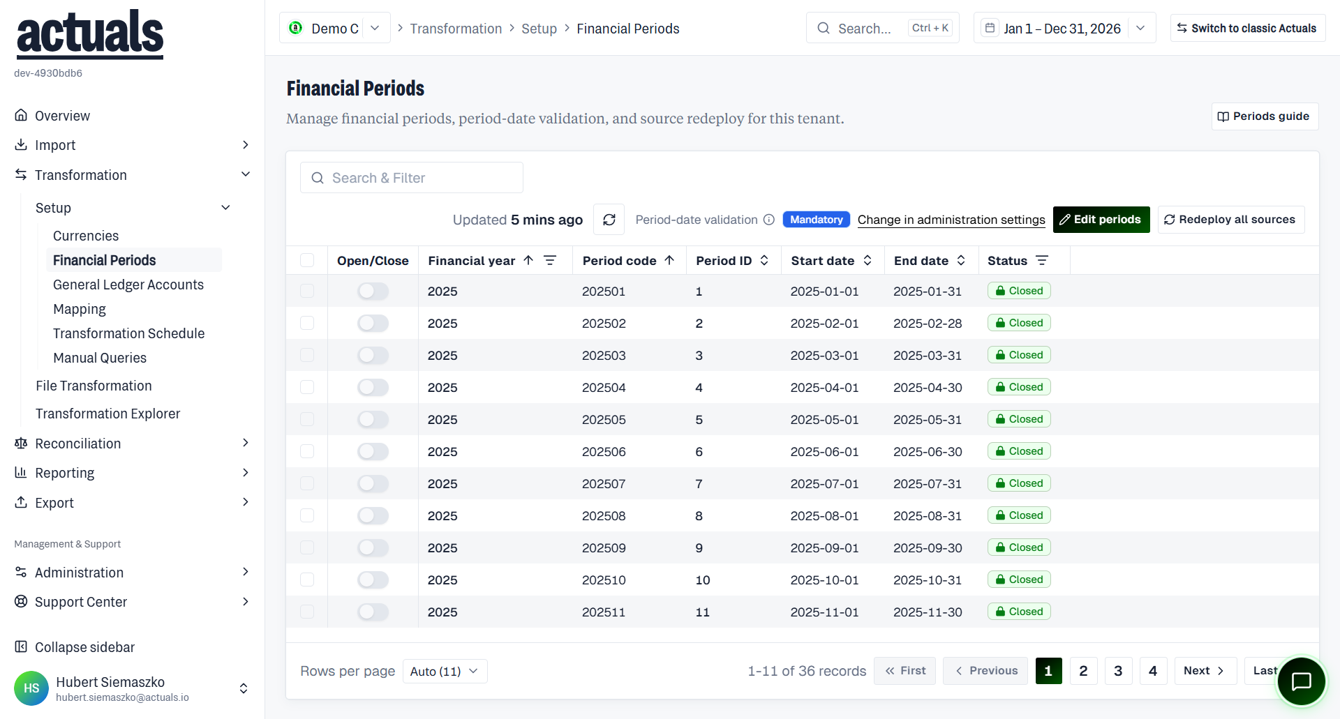Click the Financial year filter icon
This screenshot has height=719, width=1340.
pyautogui.click(x=550, y=260)
